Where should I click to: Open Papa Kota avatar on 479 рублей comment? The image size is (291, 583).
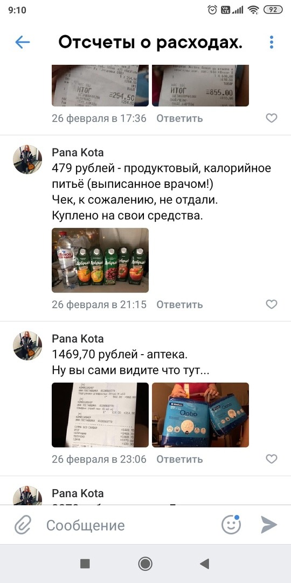27,159
